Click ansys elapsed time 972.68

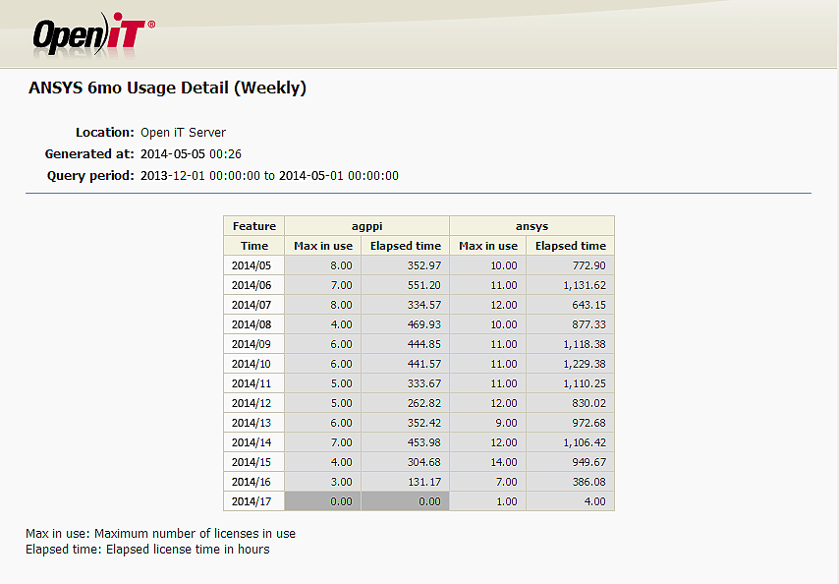(x=571, y=423)
